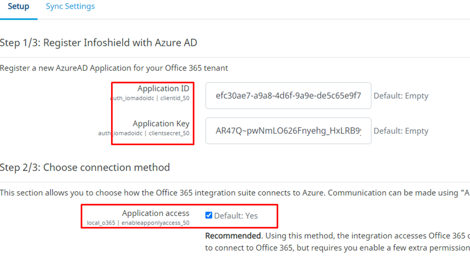This screenshot has width=470, height=261.
Task: Click the bold 'Recommended' text
Action: [x=233, y=236]
